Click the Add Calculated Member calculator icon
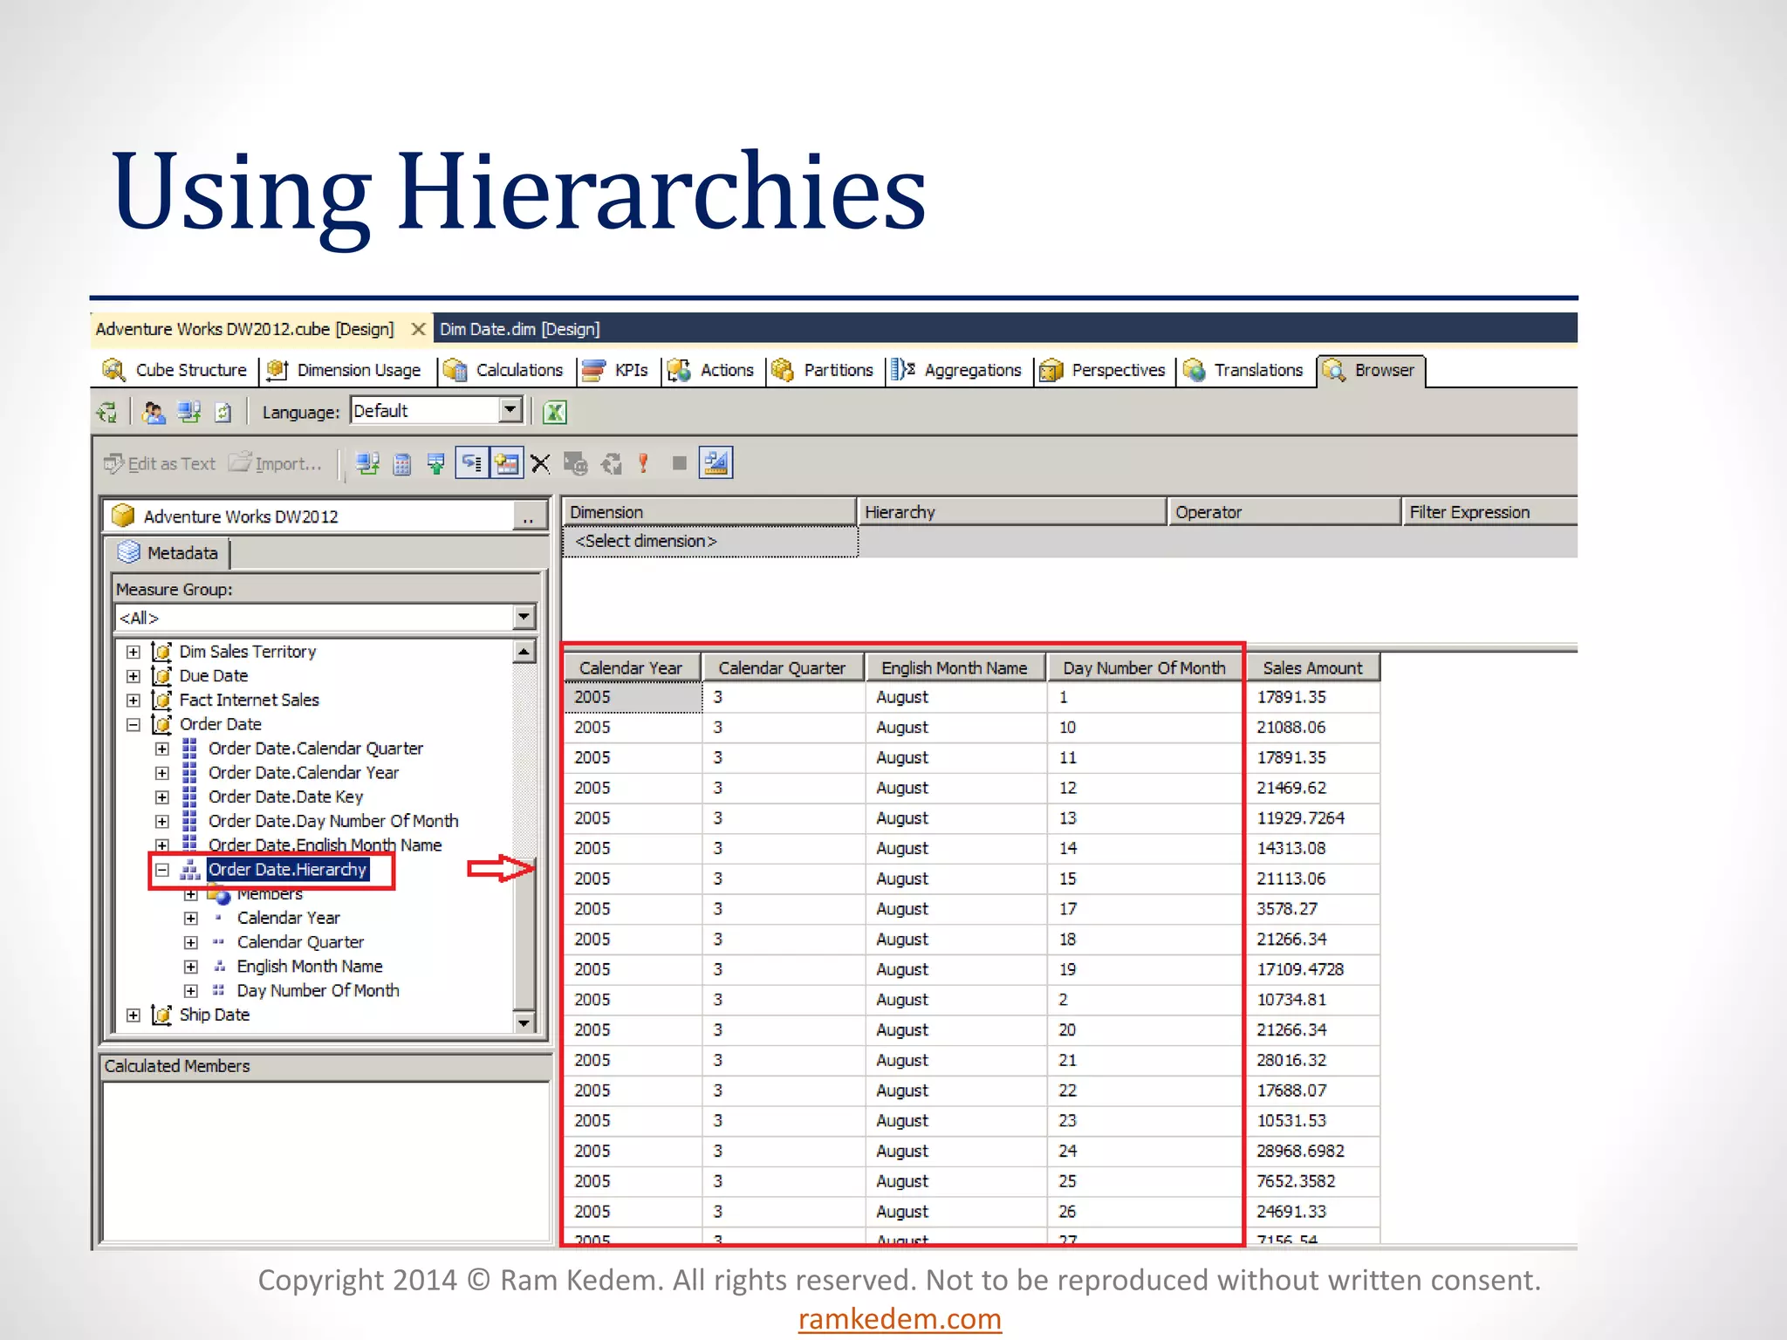 coord(402,464)
